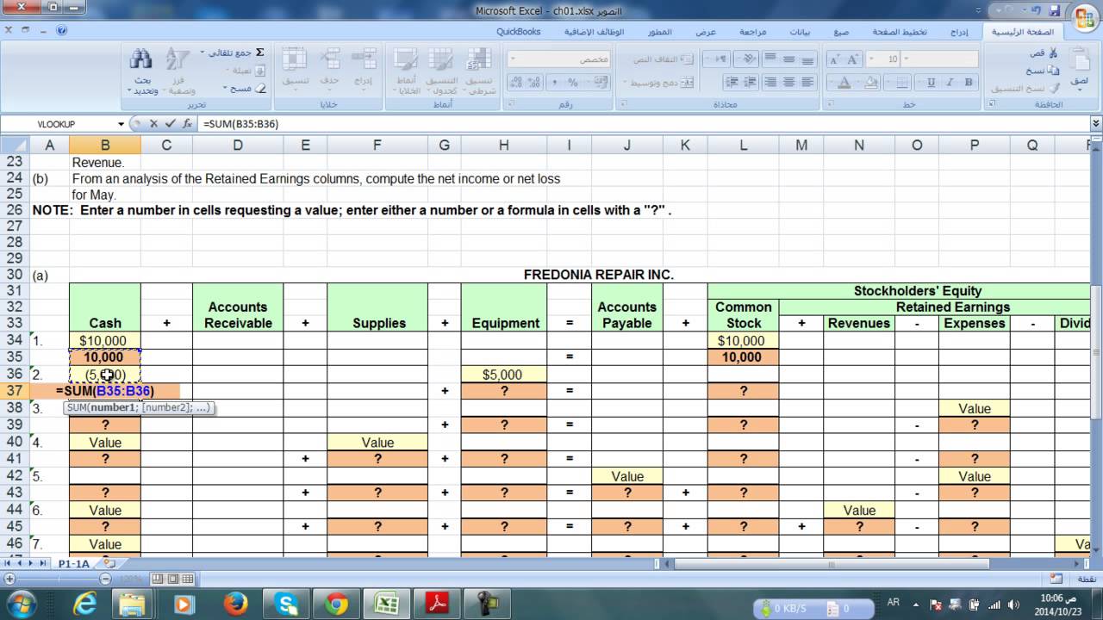Viewport: 1103px width, 620px height.
Task: Click the Increase Decimal icon
Action: 535,83
